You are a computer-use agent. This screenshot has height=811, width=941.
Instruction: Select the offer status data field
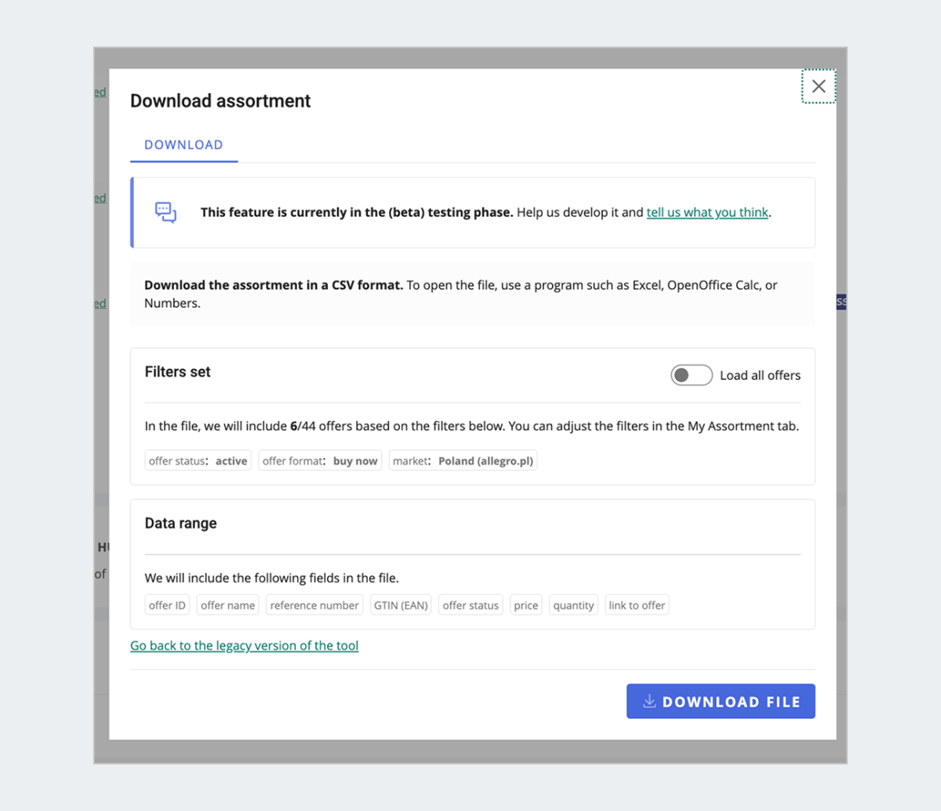click(x=470, y=605)
